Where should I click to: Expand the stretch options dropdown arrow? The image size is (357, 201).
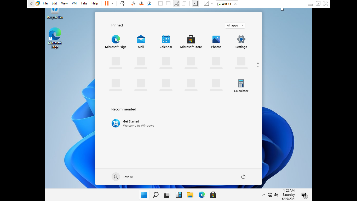pos(212,3)
